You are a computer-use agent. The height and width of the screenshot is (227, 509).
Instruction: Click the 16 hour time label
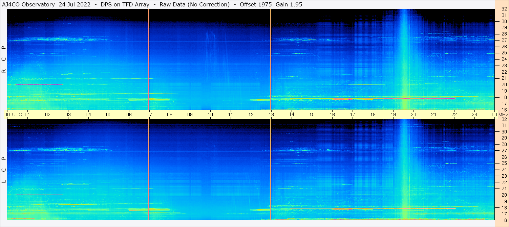click(332, 115)
